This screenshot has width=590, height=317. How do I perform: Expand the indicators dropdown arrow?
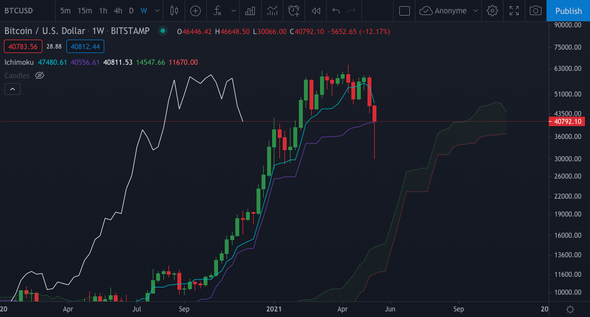[x=233, y=11]
